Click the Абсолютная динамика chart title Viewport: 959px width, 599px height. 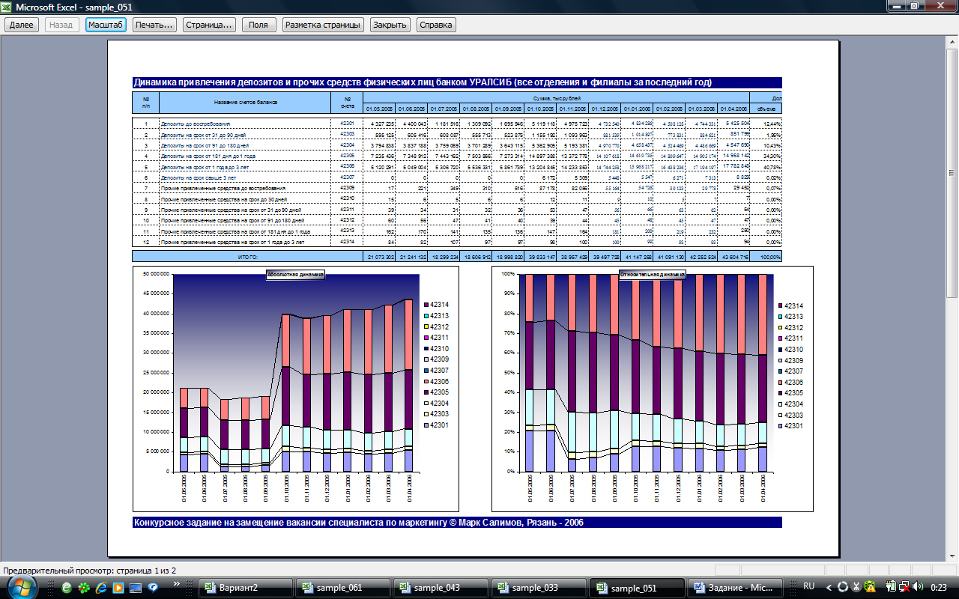tap(295, 275)
